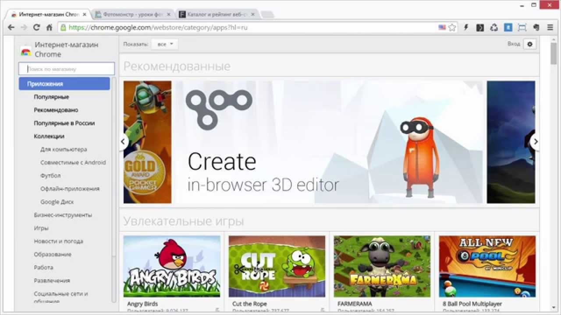Open the Игры category
561x315 pixels.
pyautogui.click(x=41, y=228)
